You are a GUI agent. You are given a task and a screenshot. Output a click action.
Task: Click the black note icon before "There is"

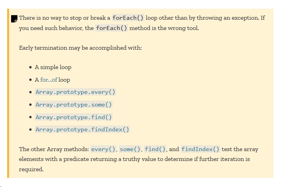[14, 19]
